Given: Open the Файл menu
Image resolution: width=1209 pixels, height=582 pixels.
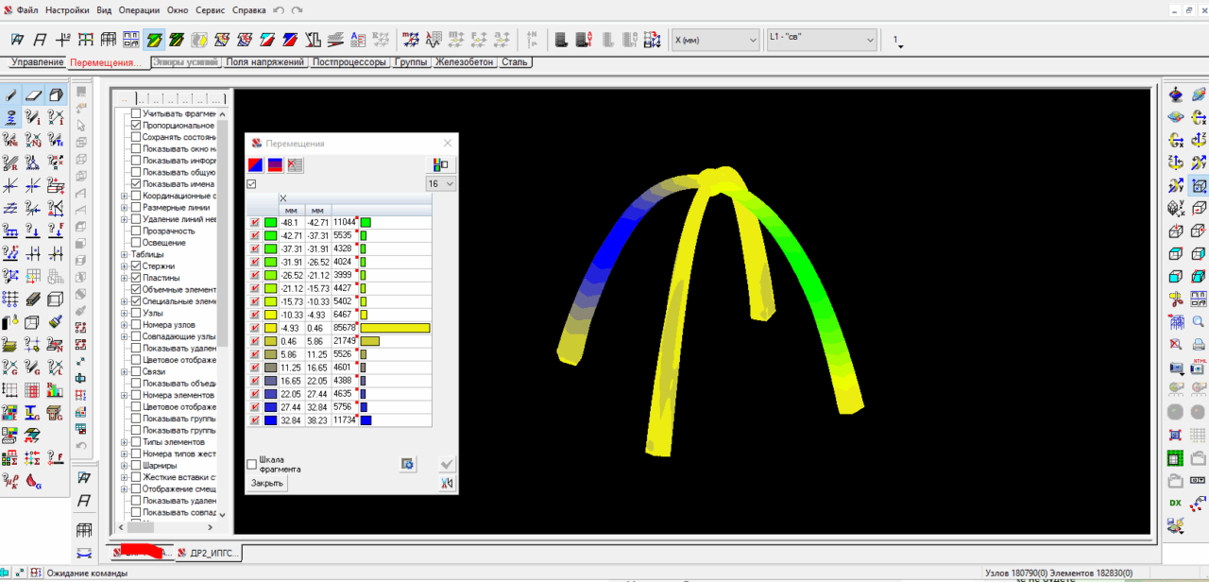Looking at the screenshot, I should [x=27, y=9].
